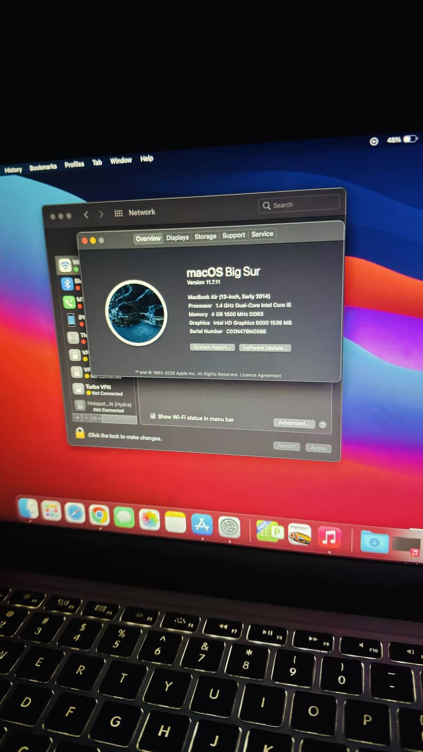Go back in System Preferences
This screenshot has height=752, width=423.
coord(86,215)
